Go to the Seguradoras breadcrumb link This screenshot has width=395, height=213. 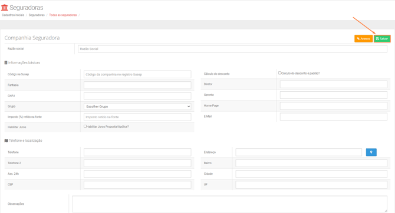pyautogui.click(x=37, y=15)
